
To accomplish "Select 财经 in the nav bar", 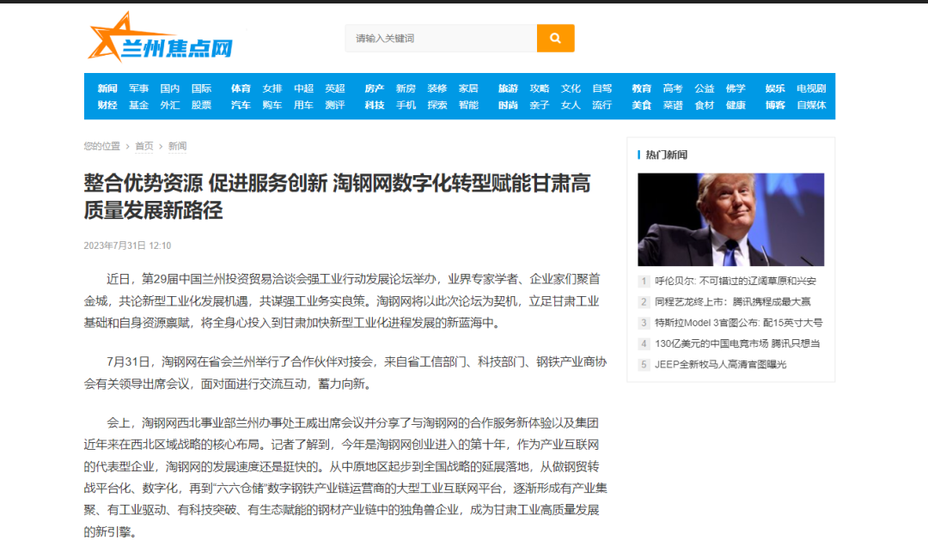I will pos(107,106).
